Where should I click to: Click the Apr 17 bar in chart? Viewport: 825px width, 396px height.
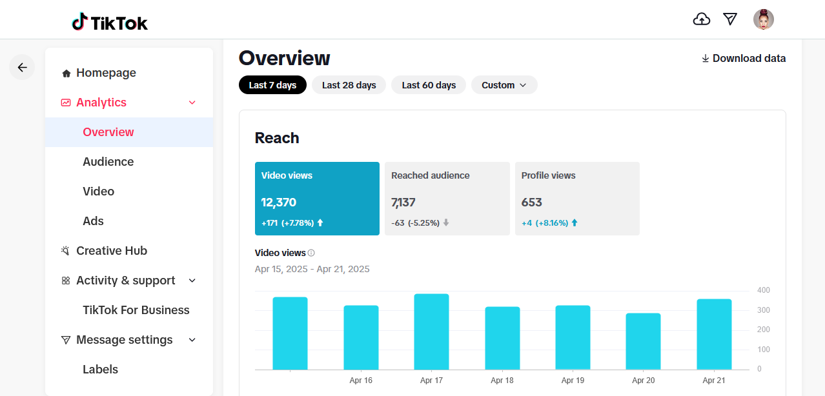431,332
